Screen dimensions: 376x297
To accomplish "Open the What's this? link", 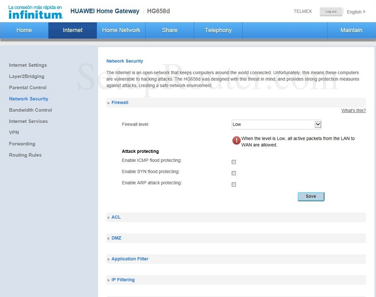I will point(353,110).
